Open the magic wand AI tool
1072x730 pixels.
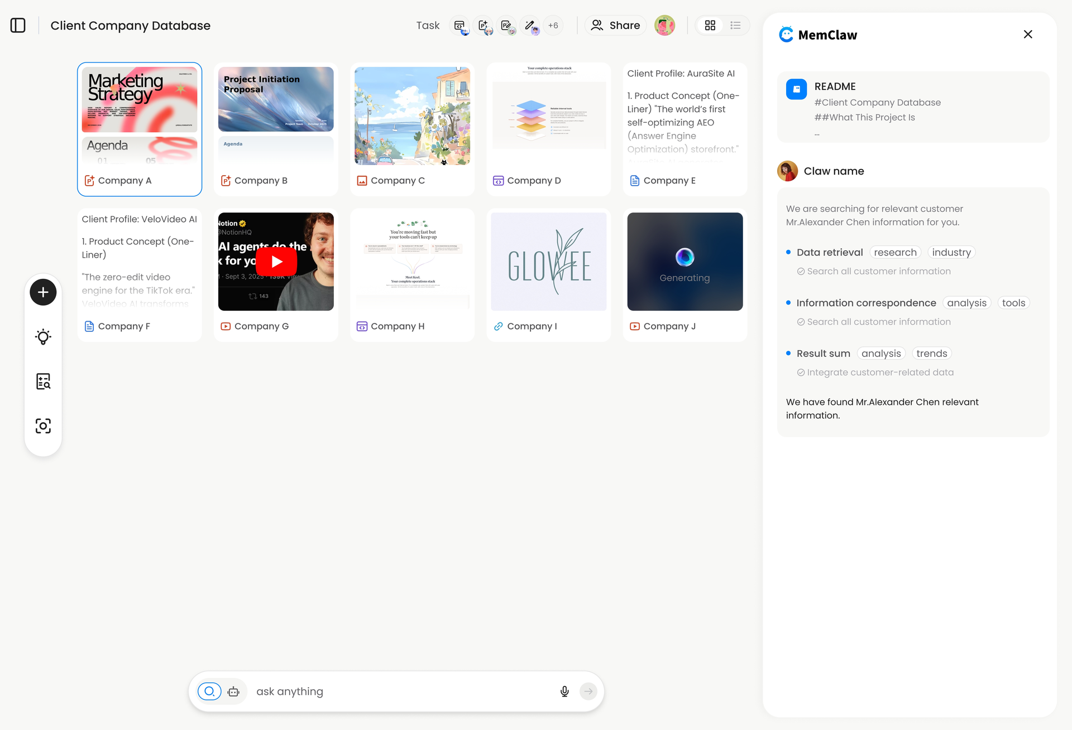pos(530,25)
